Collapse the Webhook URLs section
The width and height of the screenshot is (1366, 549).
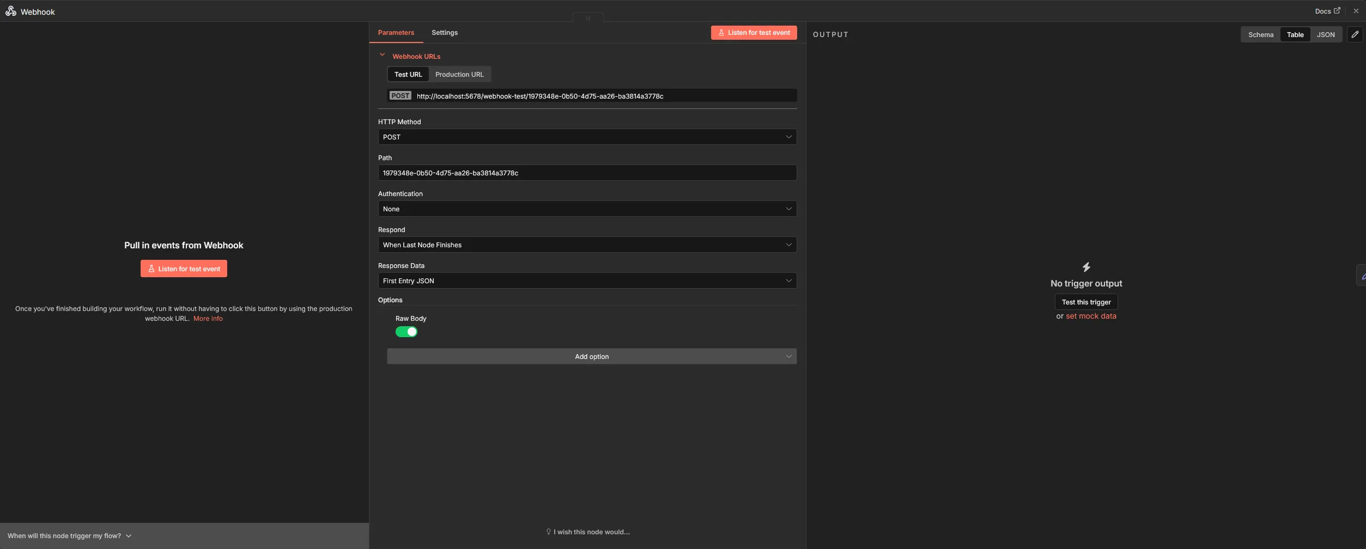click(x=383, y=54)
